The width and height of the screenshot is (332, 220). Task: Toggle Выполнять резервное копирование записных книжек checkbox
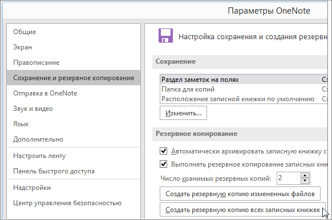click(x=164, y=164)
